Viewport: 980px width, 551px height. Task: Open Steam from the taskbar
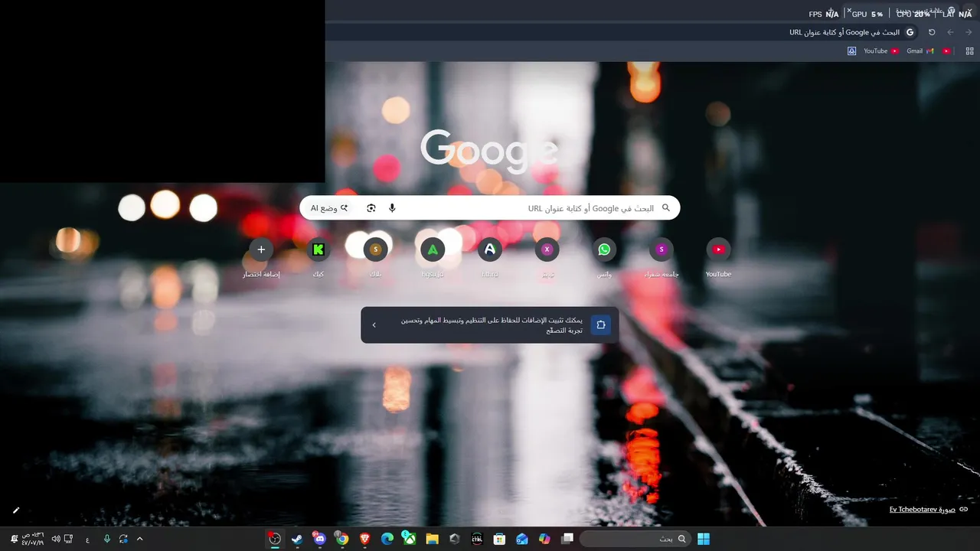(x=297, y=539)
